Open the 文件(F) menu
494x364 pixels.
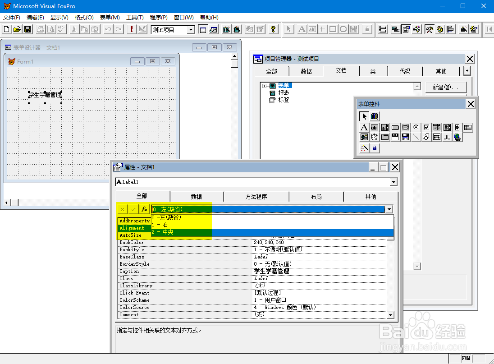pos(12,17)
